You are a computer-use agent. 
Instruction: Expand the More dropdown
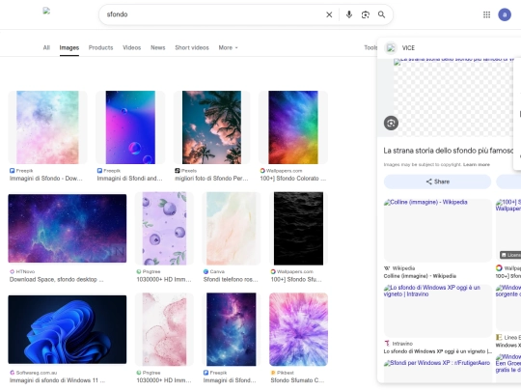pyautogui.click(x=228, y=48)
